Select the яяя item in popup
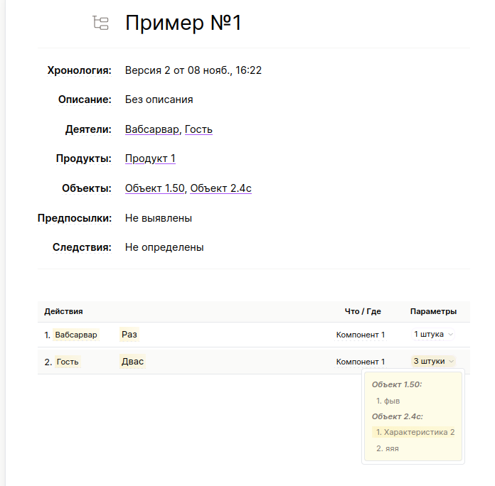This screenshot has height=486, width=495. [388, 448]
